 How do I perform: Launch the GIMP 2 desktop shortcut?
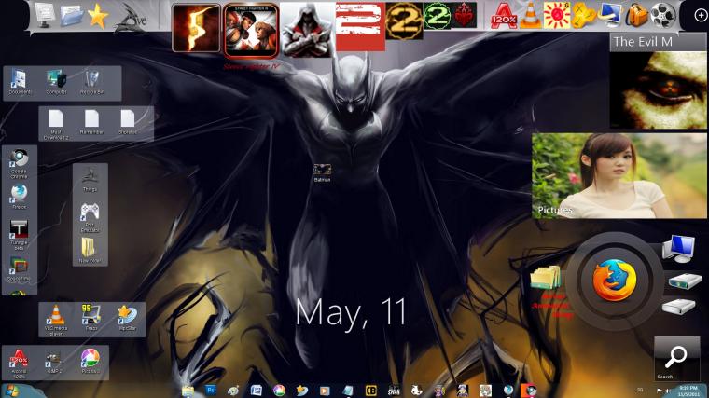click(54, 363)
